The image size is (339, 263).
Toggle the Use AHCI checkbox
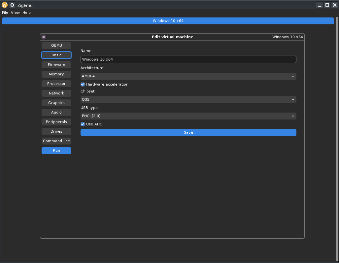click(83, 124)
